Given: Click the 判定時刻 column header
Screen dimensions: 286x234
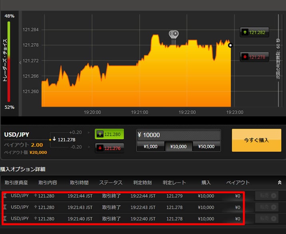Looking at the screenshot, I should (x=142, y=182).
